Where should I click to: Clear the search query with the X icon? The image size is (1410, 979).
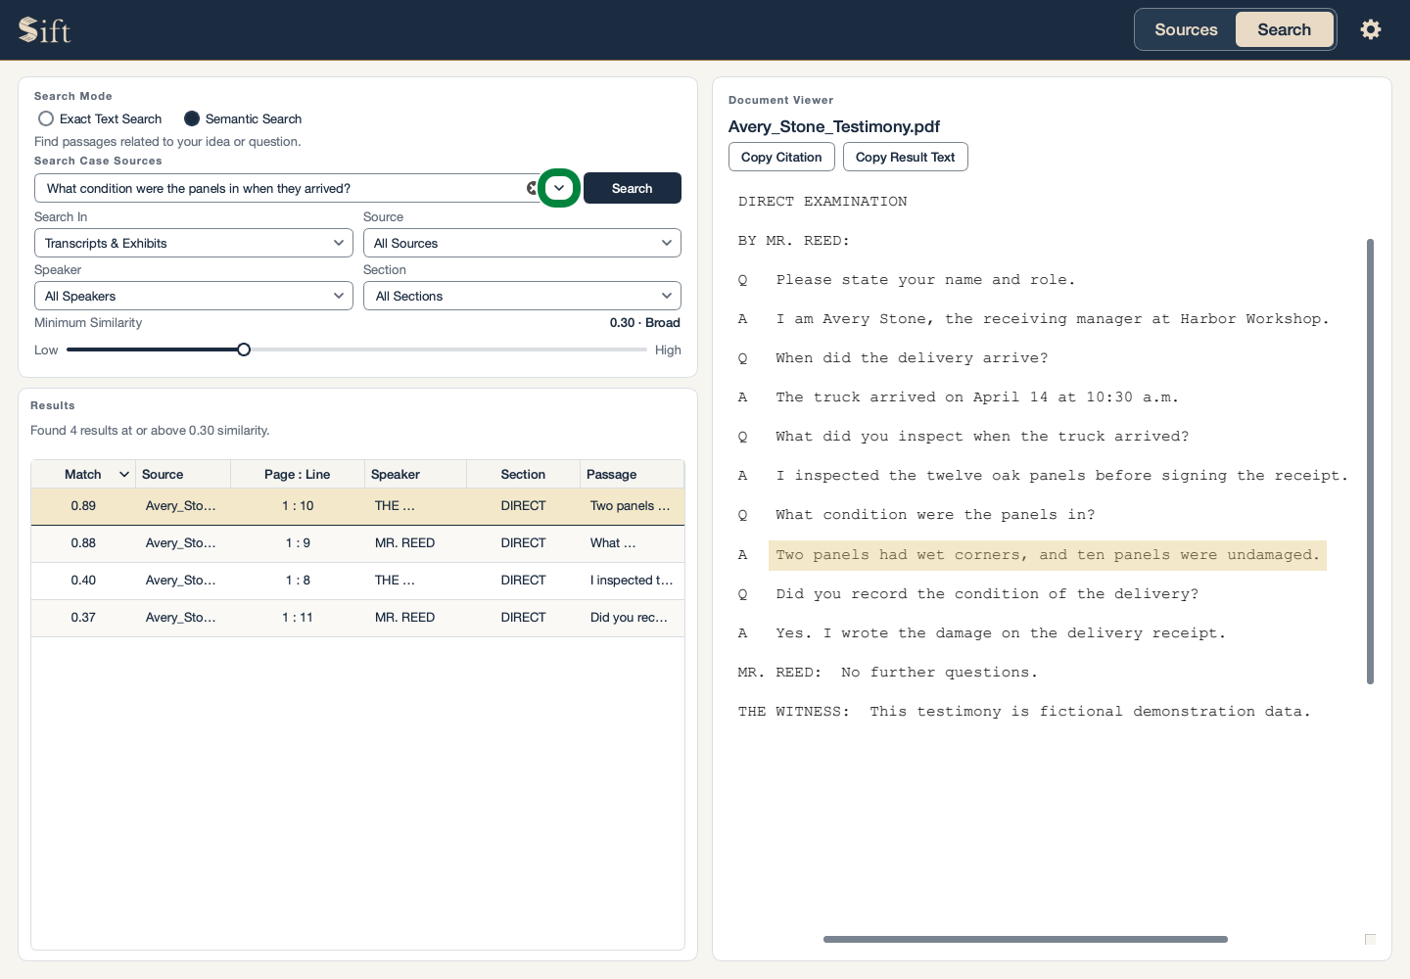pyautogui.click(x=532, y=188)
